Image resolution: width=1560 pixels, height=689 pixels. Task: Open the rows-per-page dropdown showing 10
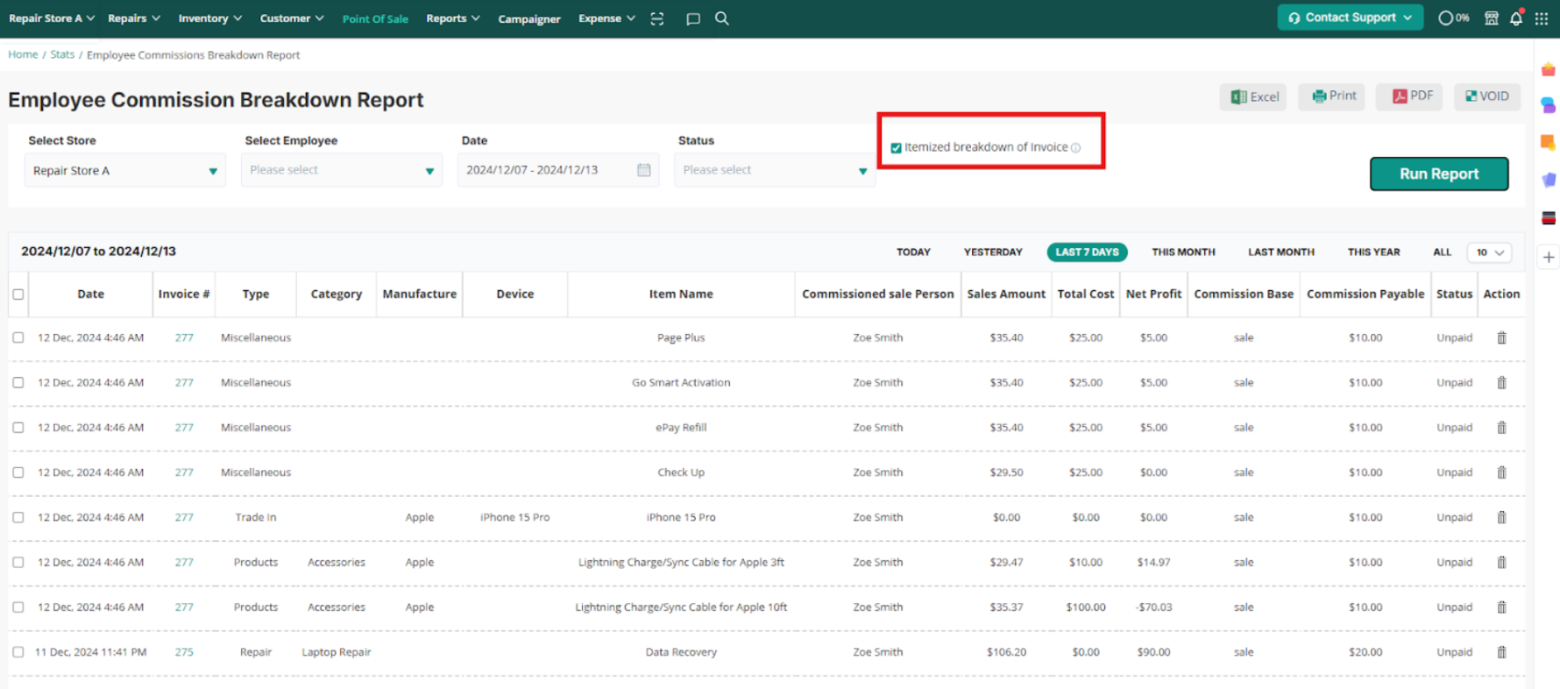point(1489,252)
